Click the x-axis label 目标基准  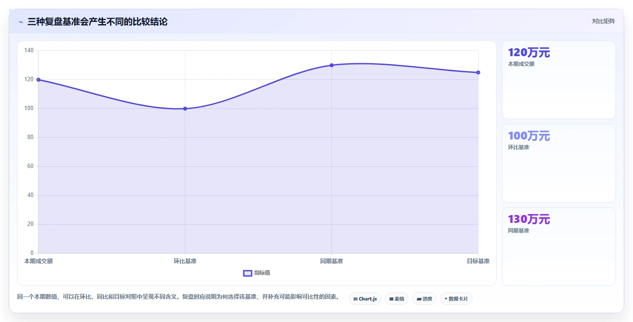coord(478,261)
